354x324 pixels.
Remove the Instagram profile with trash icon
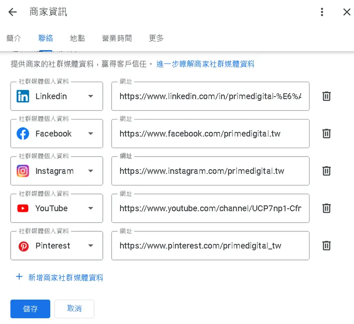(x=326, y=171)
